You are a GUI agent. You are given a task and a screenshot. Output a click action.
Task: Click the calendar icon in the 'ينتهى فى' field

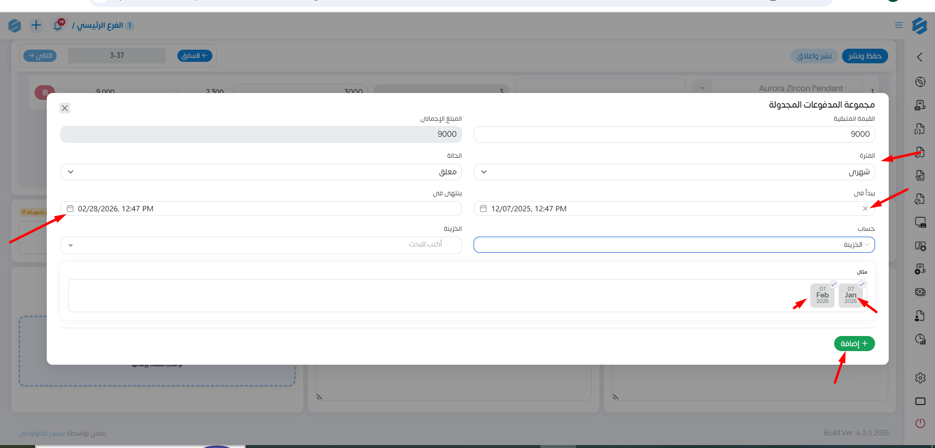click(70, 208)
